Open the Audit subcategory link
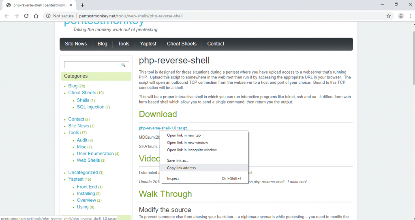Image resolution: width=415 pixels, height=220 pixels. pyautogui.click(x=82, y=140)
